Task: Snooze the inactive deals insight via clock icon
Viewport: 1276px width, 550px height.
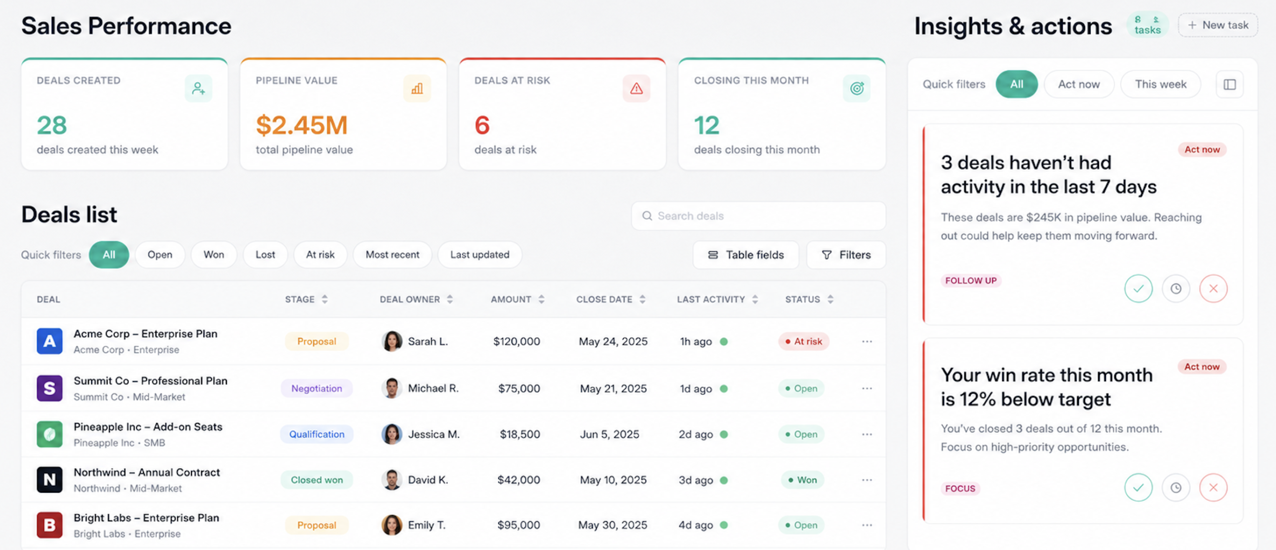Action: [1176, 288]
